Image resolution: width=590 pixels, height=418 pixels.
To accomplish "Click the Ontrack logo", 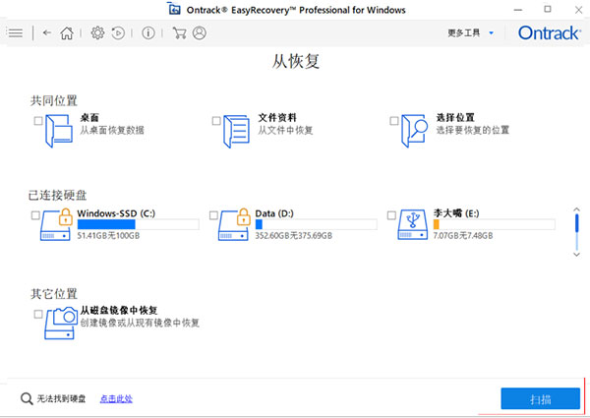I will pyautogui.click(x=549, y=33).
